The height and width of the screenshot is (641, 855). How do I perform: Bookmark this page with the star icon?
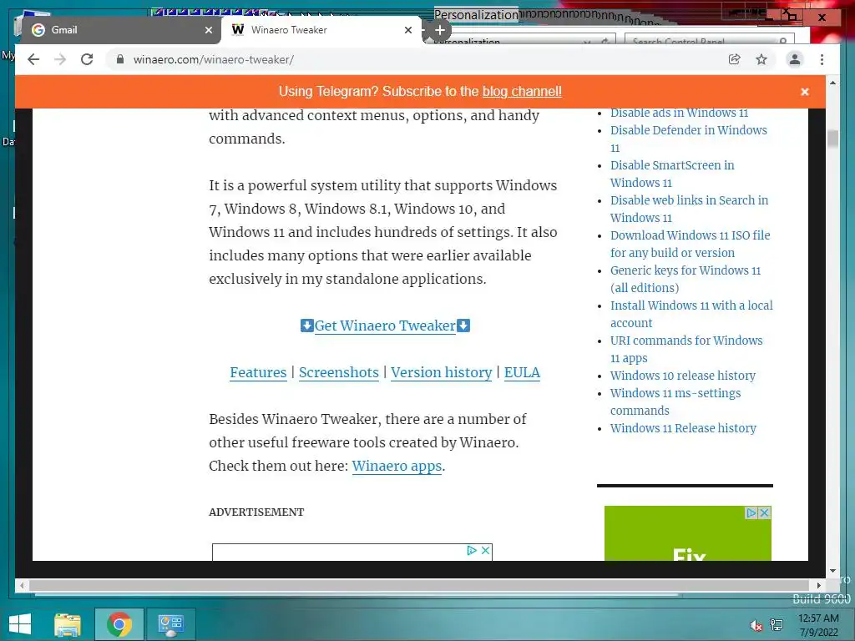(x=761, y=59)
